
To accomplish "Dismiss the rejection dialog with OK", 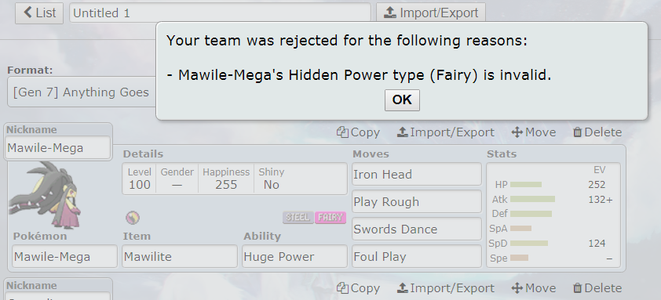I will pyautogui.click(x=402, y=100).
